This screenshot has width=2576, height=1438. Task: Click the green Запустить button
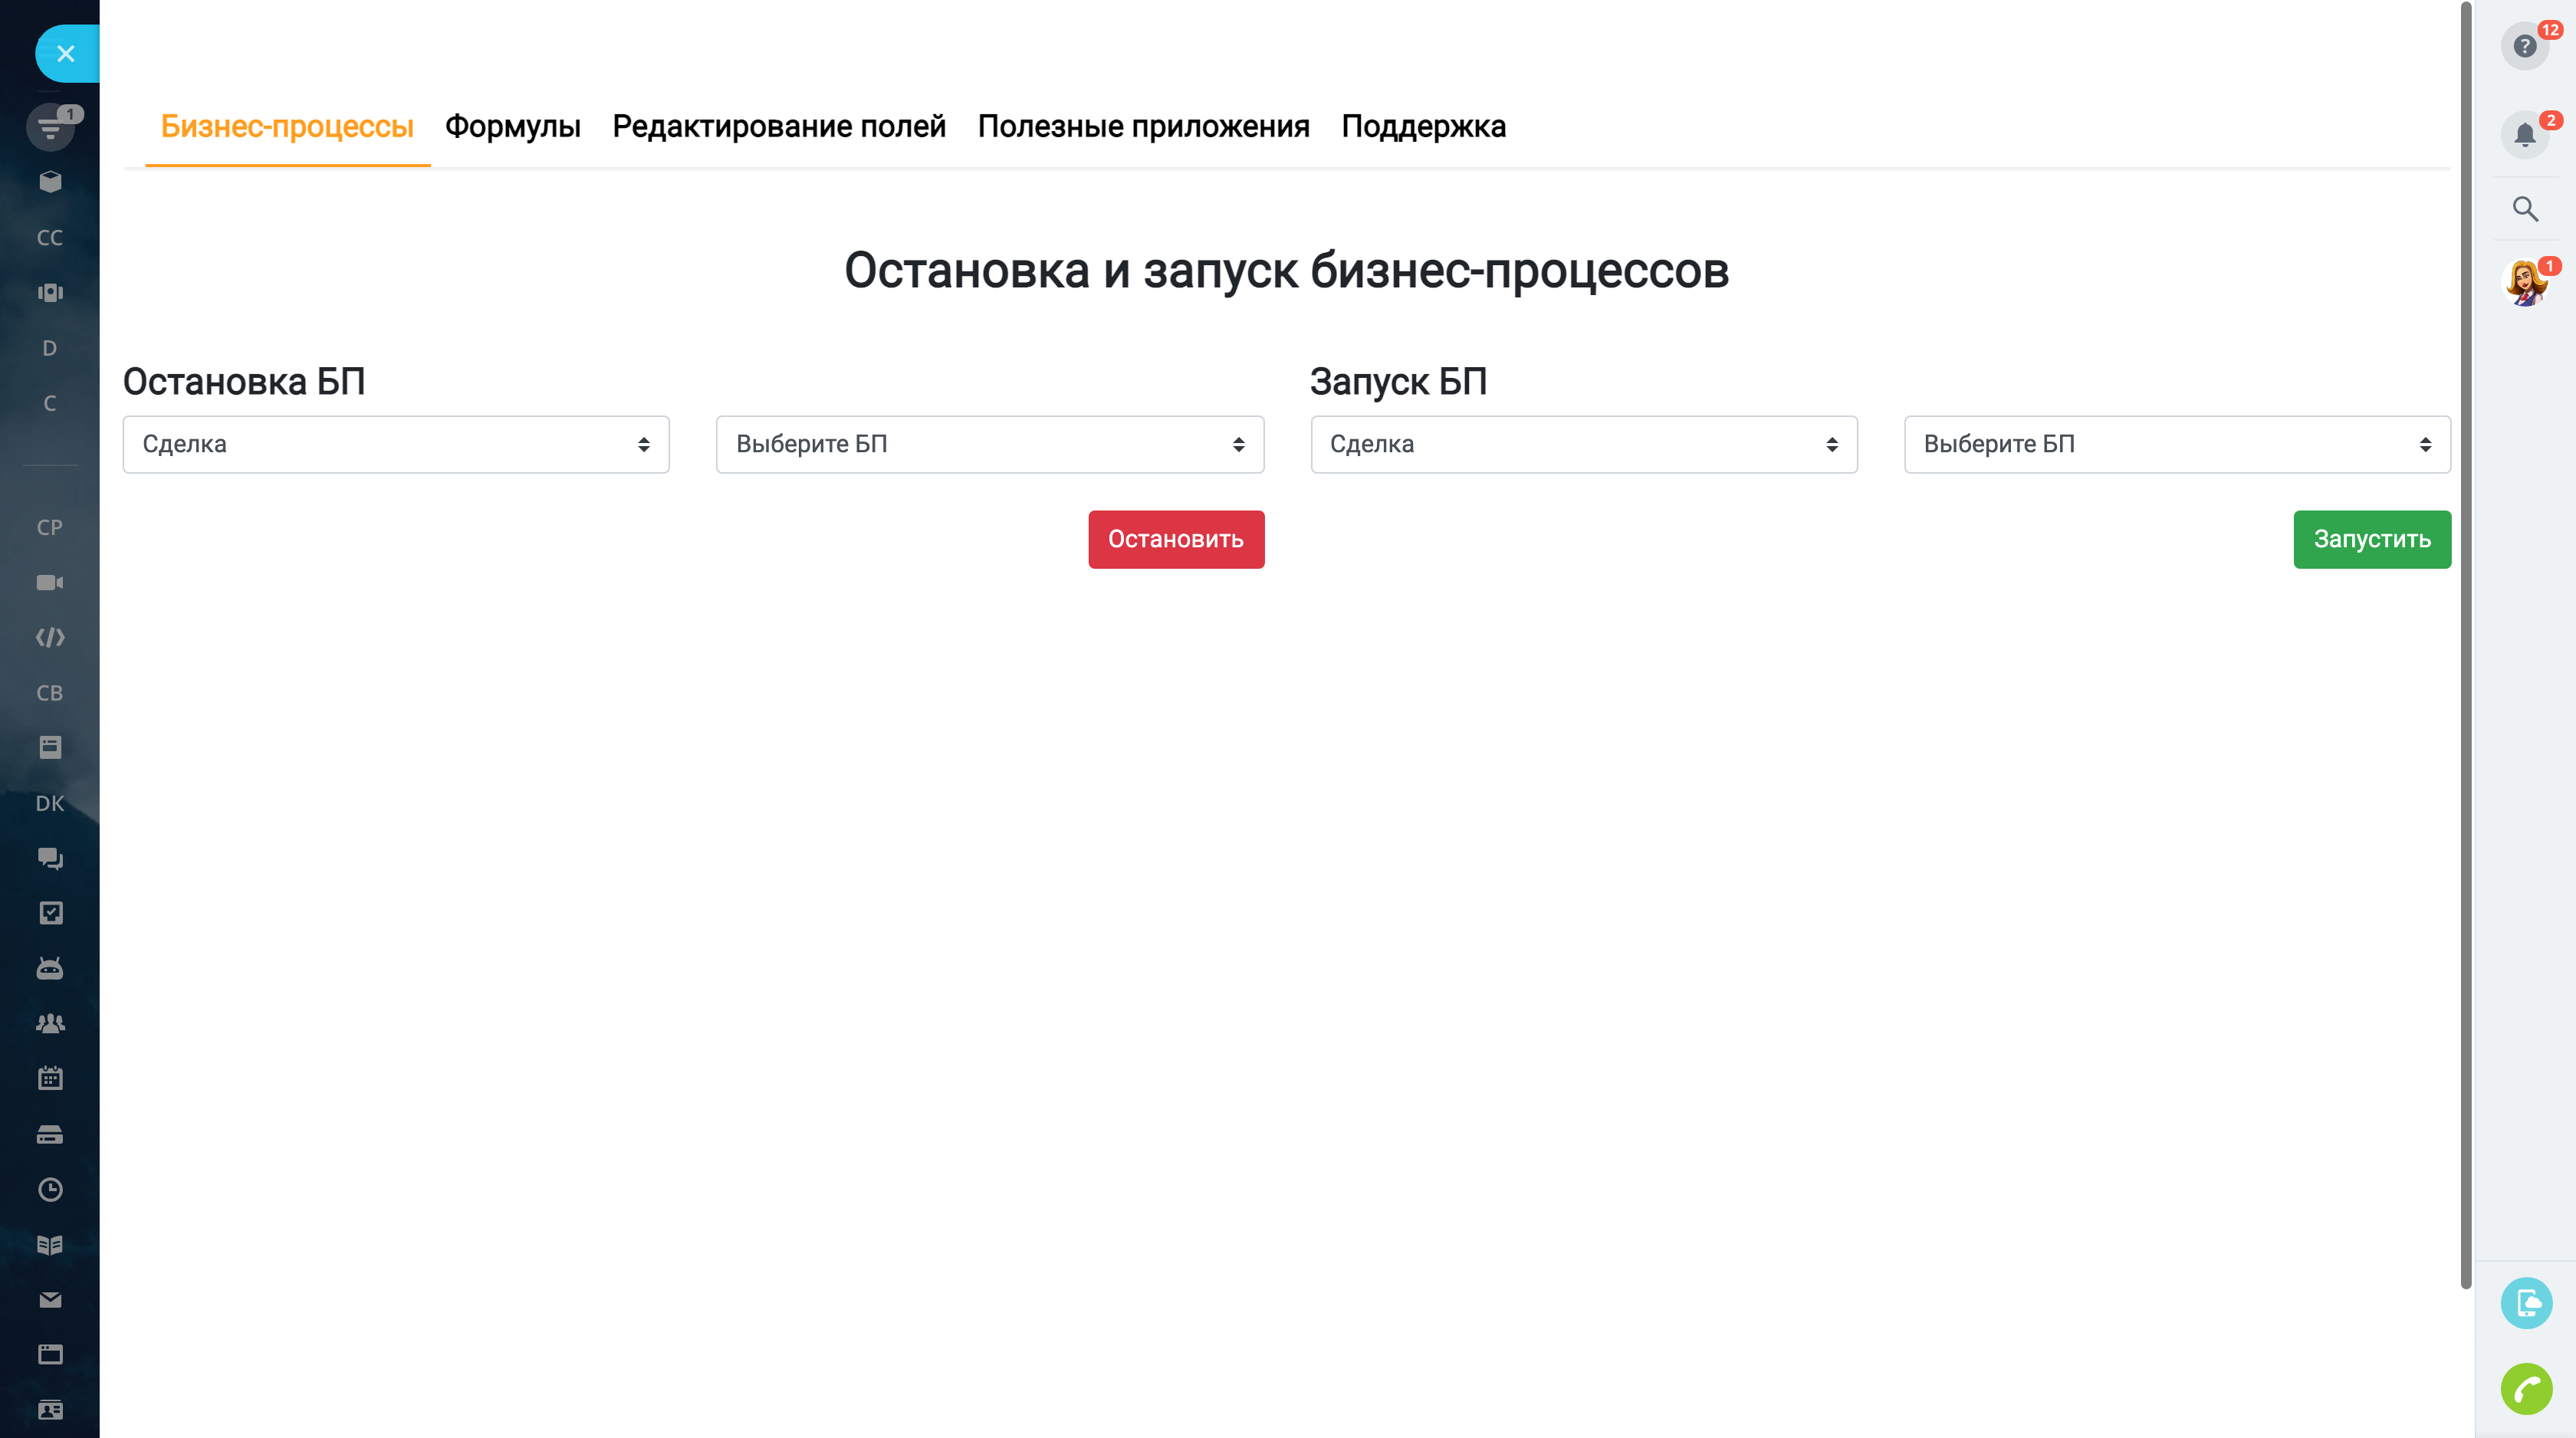click(2372, 539)
